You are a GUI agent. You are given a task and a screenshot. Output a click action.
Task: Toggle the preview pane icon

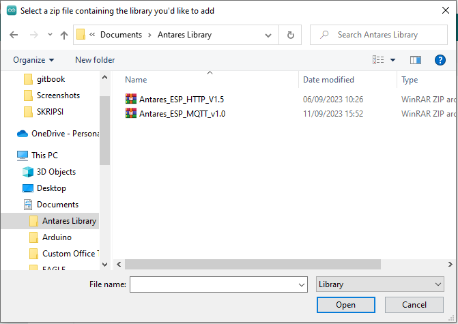(x=415, y=60)
